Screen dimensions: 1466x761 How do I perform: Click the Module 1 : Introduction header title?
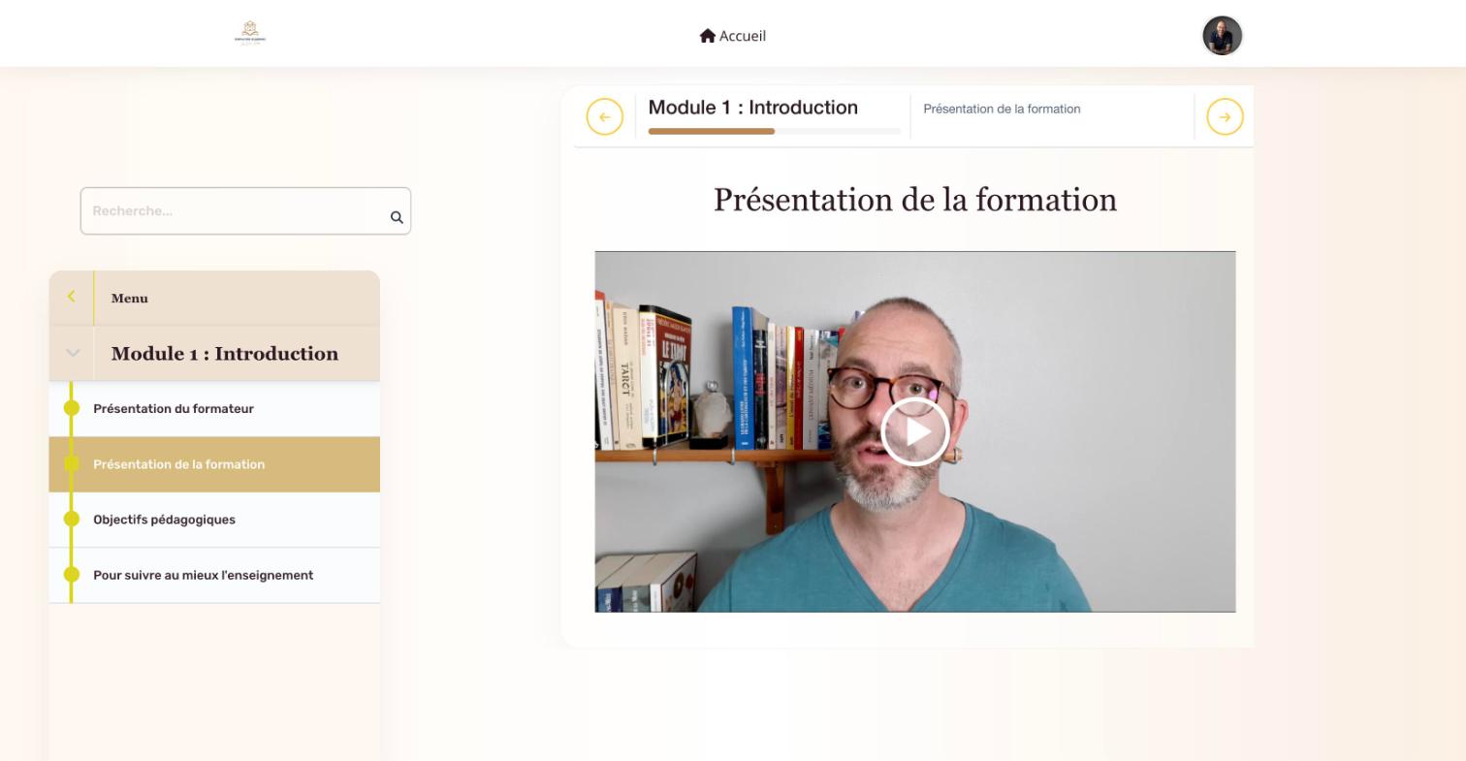753,108
